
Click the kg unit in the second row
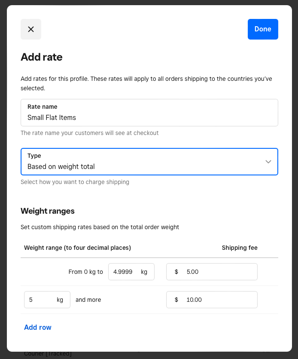(60, 300)
